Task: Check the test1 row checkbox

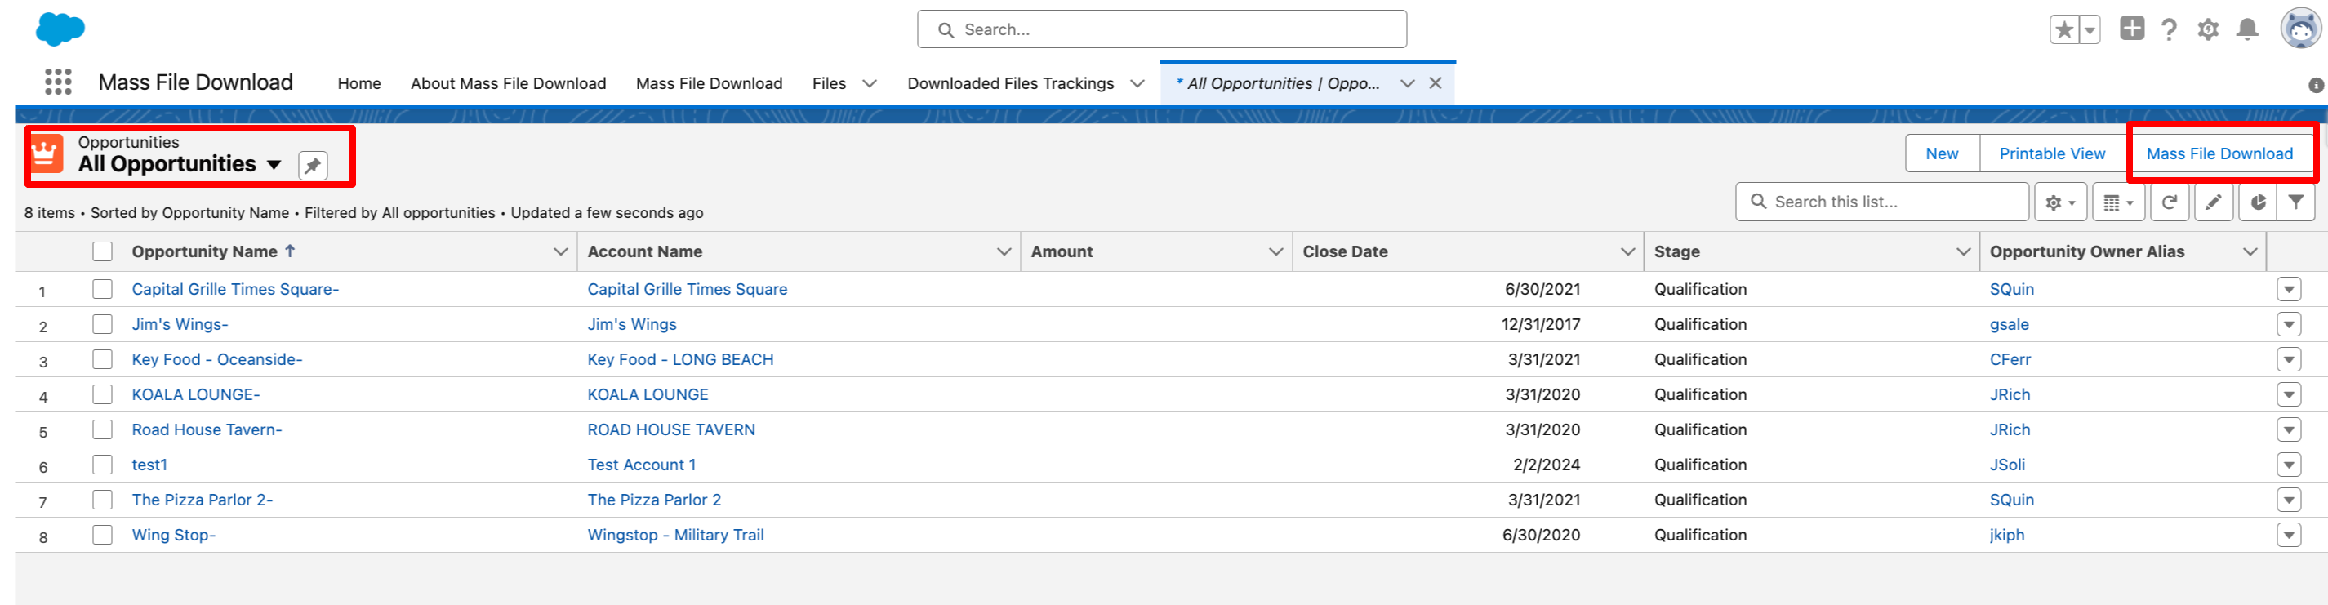Action: pyautogui.click(x=102, y=465)
